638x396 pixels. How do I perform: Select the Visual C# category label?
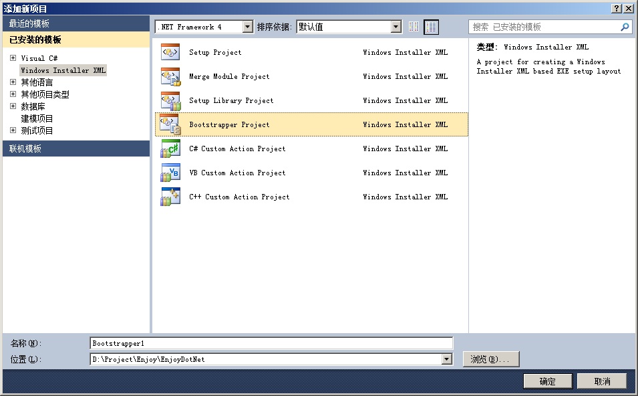point(39,58)
